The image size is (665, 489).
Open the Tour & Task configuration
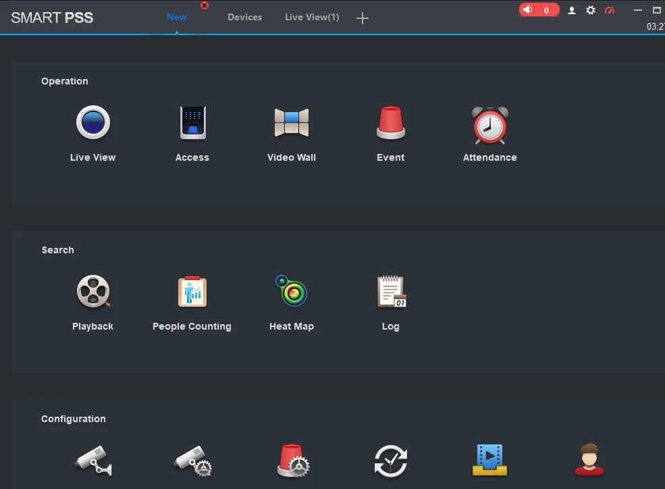coord(390,461)
